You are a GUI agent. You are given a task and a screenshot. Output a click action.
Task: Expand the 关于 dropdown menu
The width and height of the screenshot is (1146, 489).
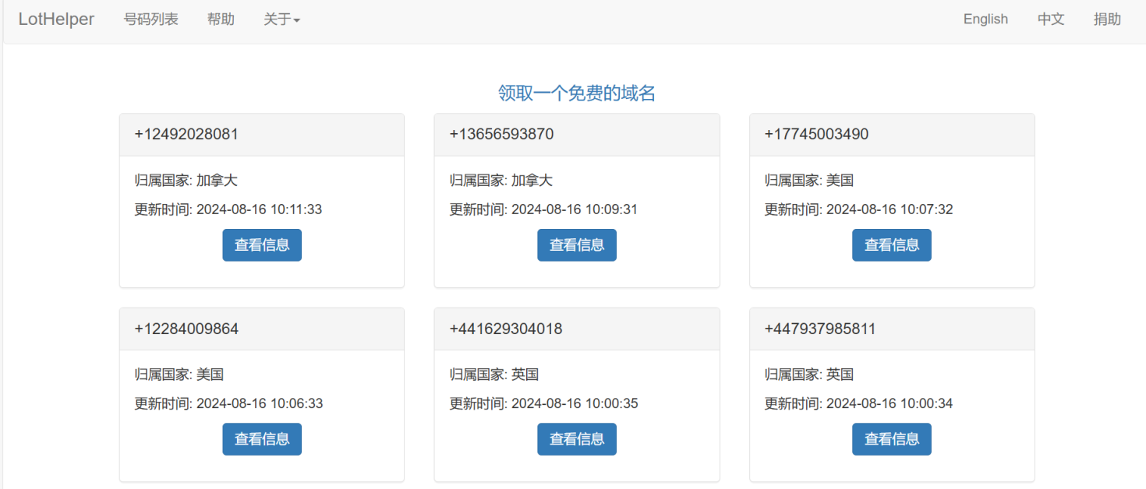pyautogui.click(x=281, y=19)
